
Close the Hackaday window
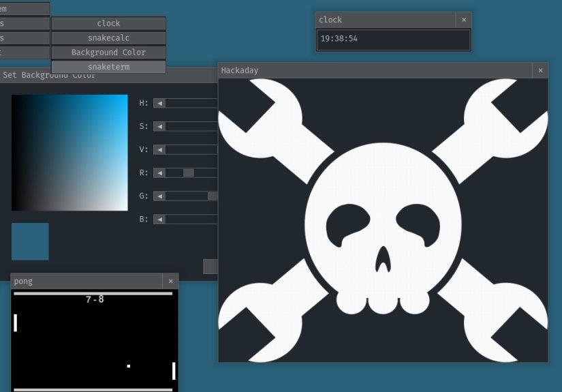(x=540, y=70)
